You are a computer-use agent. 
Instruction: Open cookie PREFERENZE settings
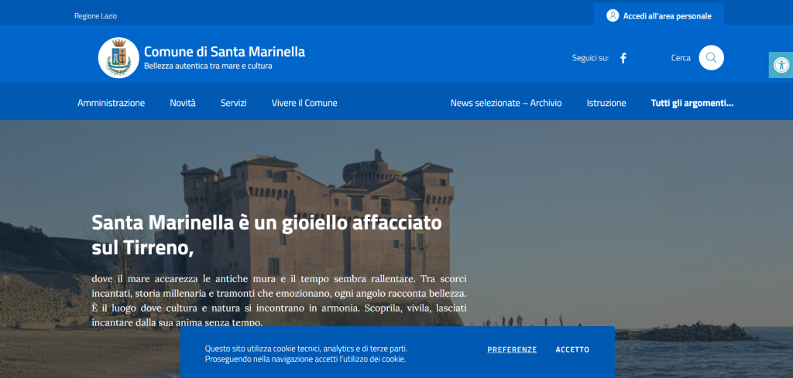coord(512,349)
